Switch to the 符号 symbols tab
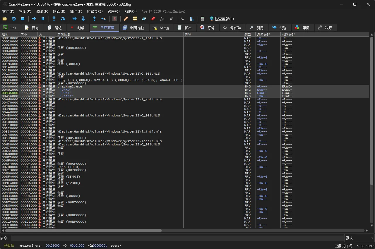Viewport: 375px width, 249px height. click(208, 28)
